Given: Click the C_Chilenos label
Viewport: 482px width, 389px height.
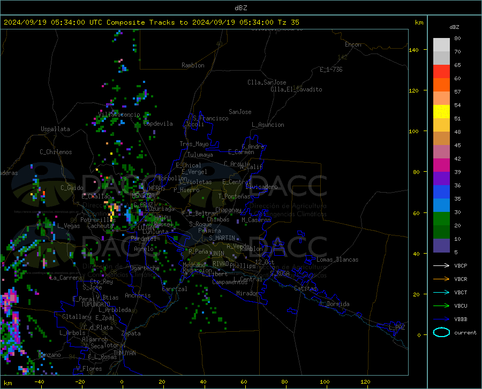Looking at the screenshot, I should (56, 152).
